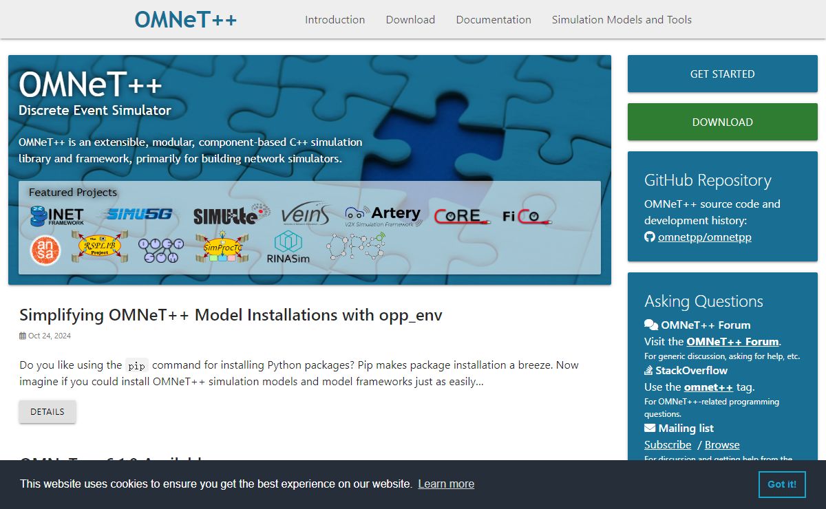Open the Artery V2X Simulation Framework logo

[x=383, y=215]
